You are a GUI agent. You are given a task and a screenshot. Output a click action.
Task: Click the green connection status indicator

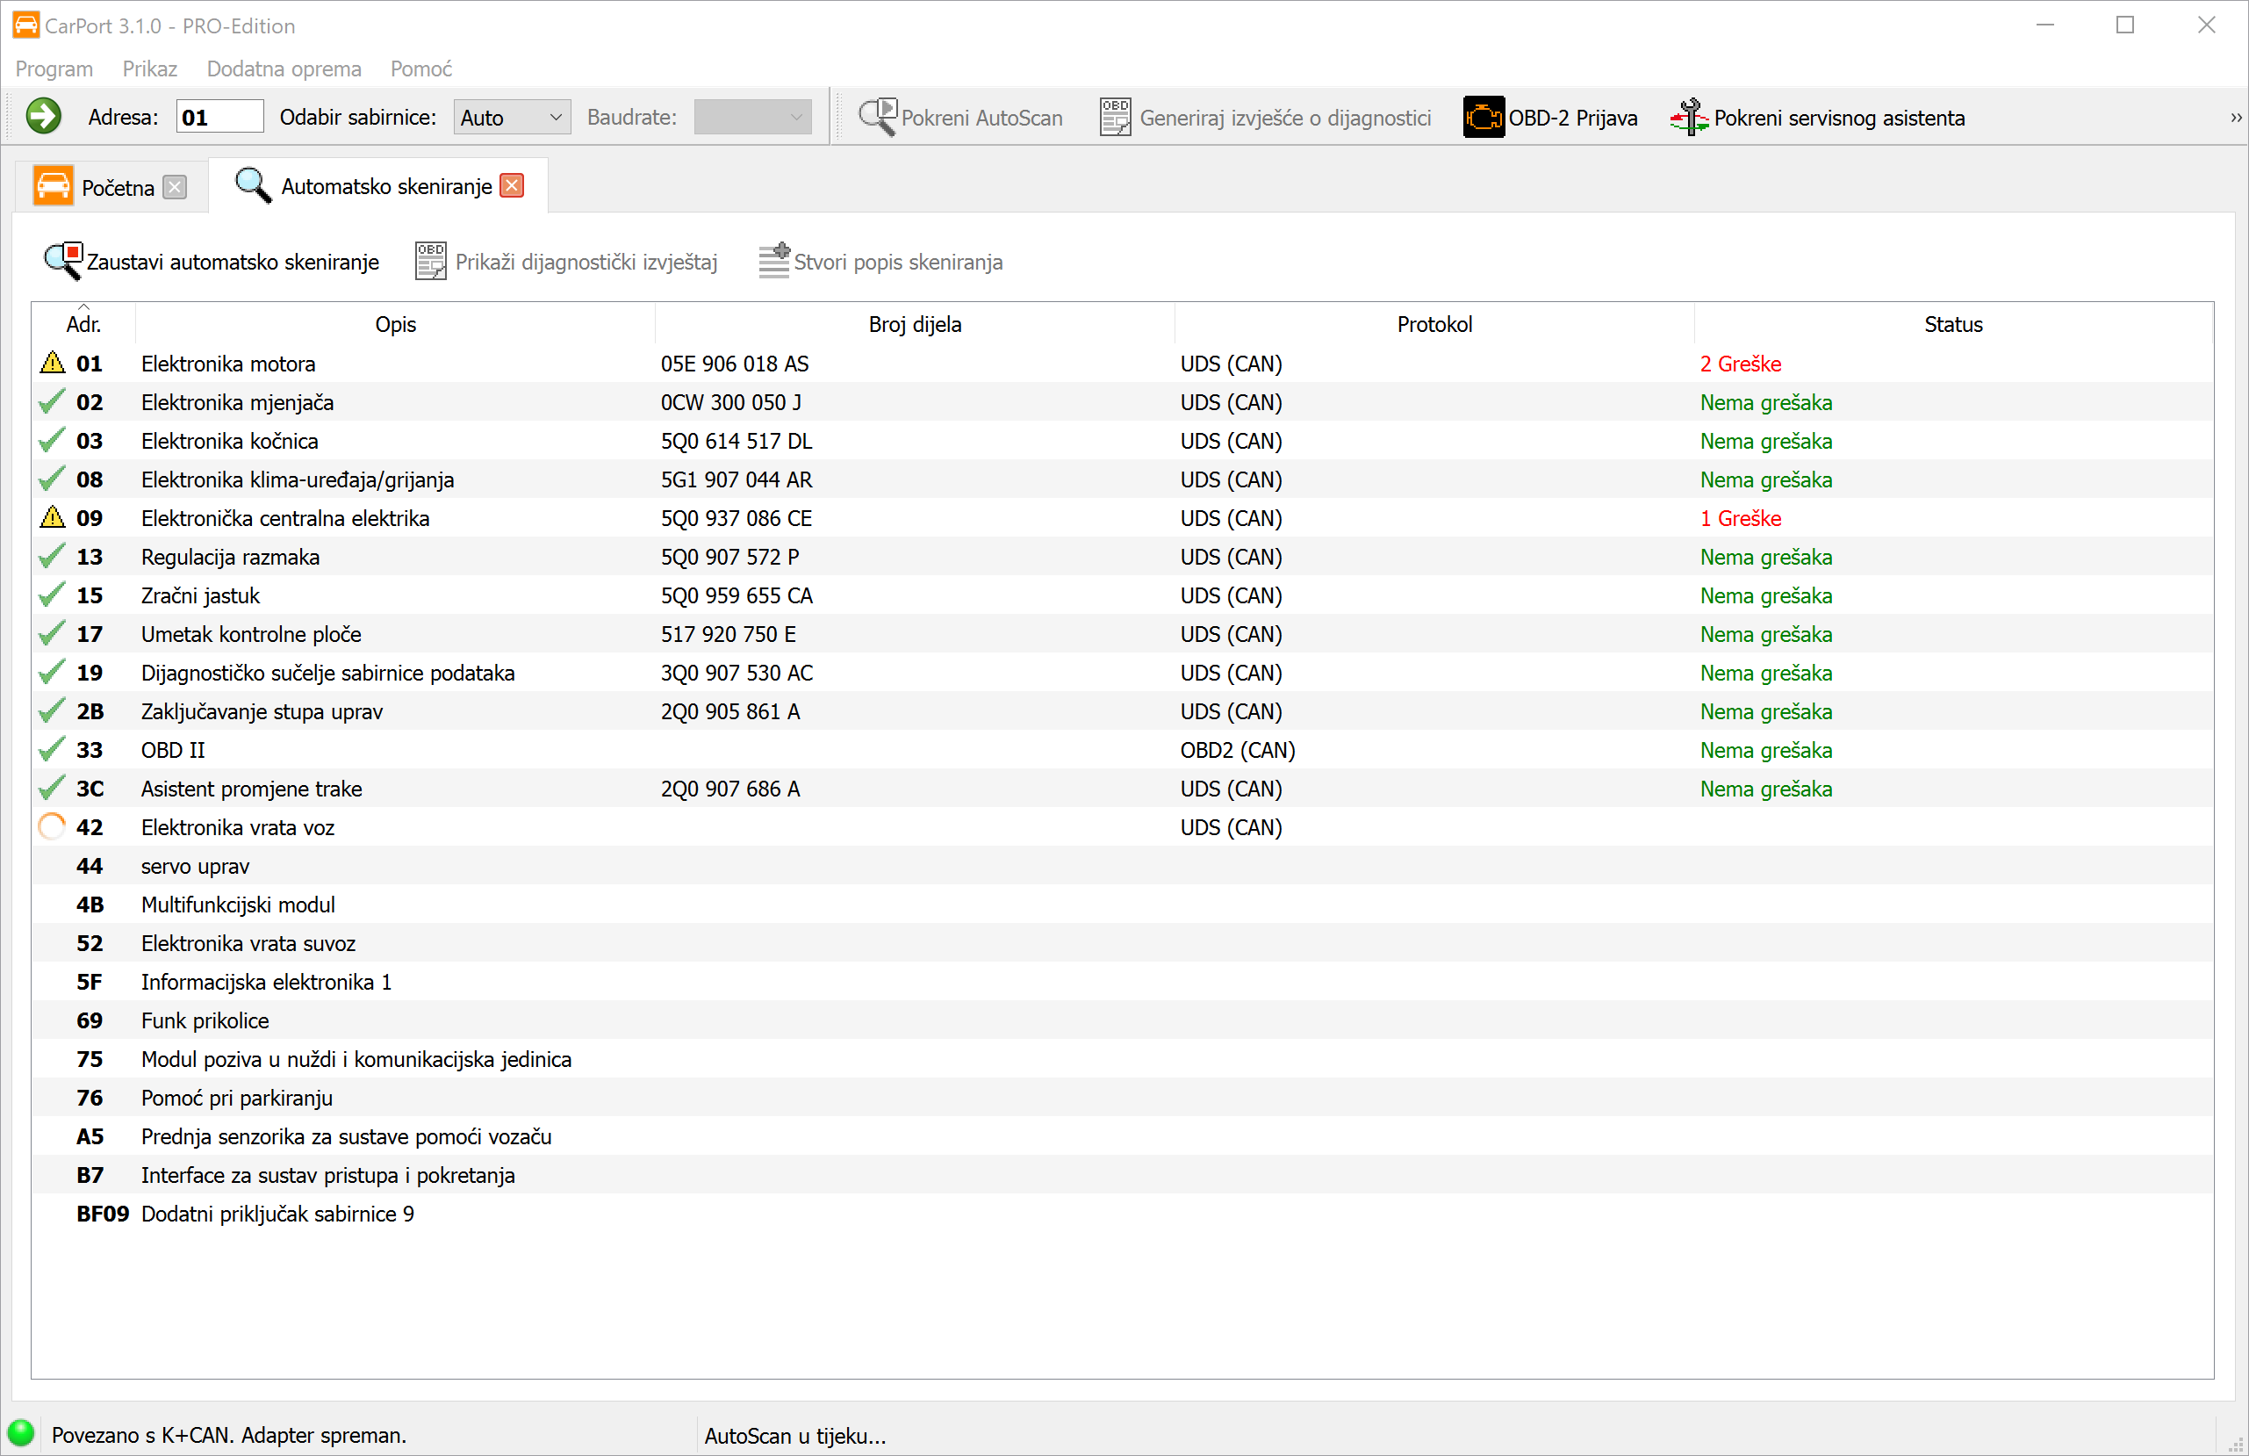point(20,1434)
